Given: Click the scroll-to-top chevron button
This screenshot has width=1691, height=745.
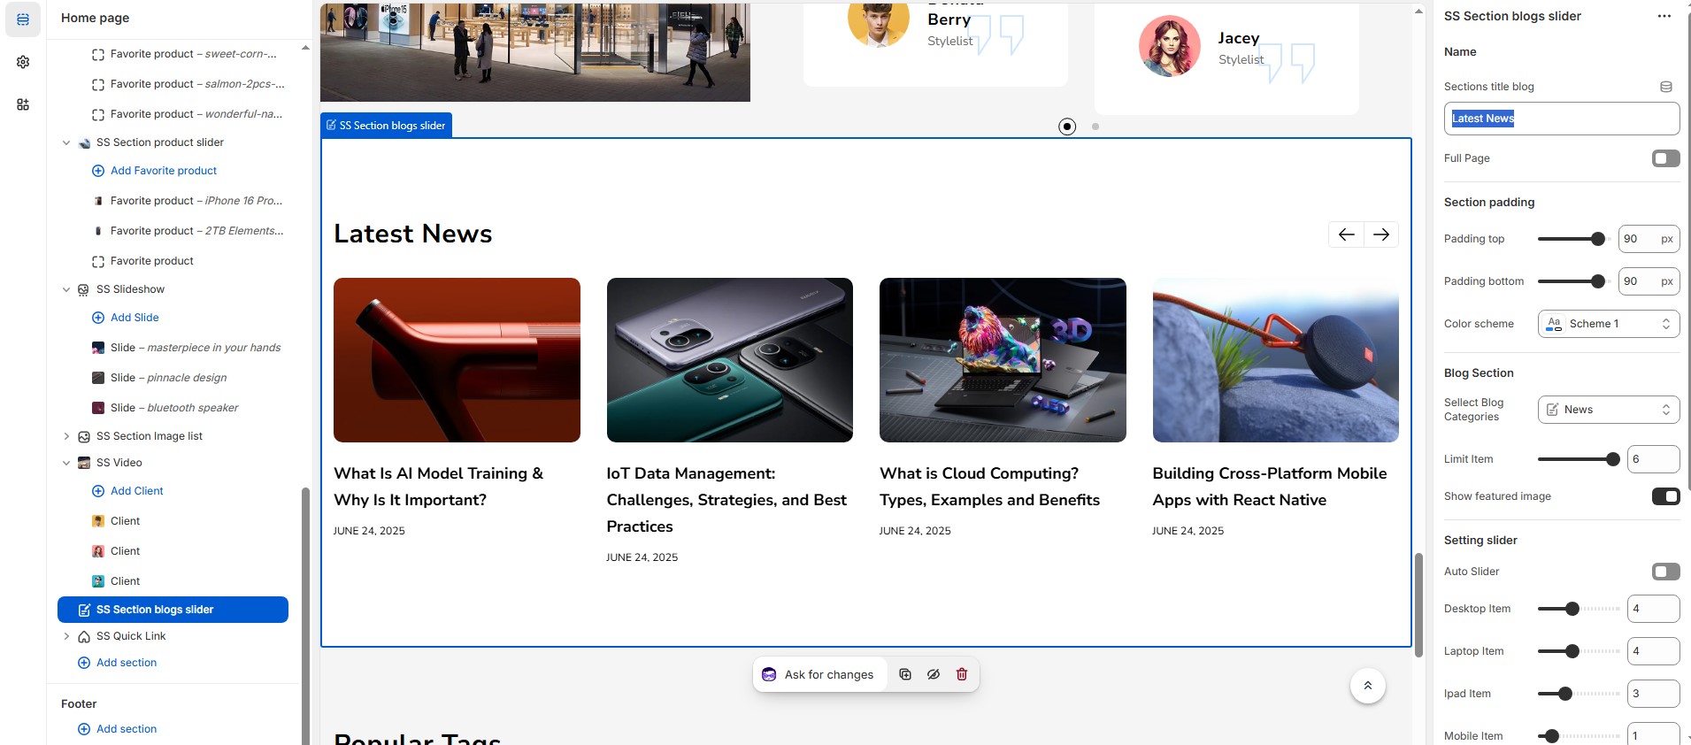Looking at the screenshot, I should coord(1367,686).
